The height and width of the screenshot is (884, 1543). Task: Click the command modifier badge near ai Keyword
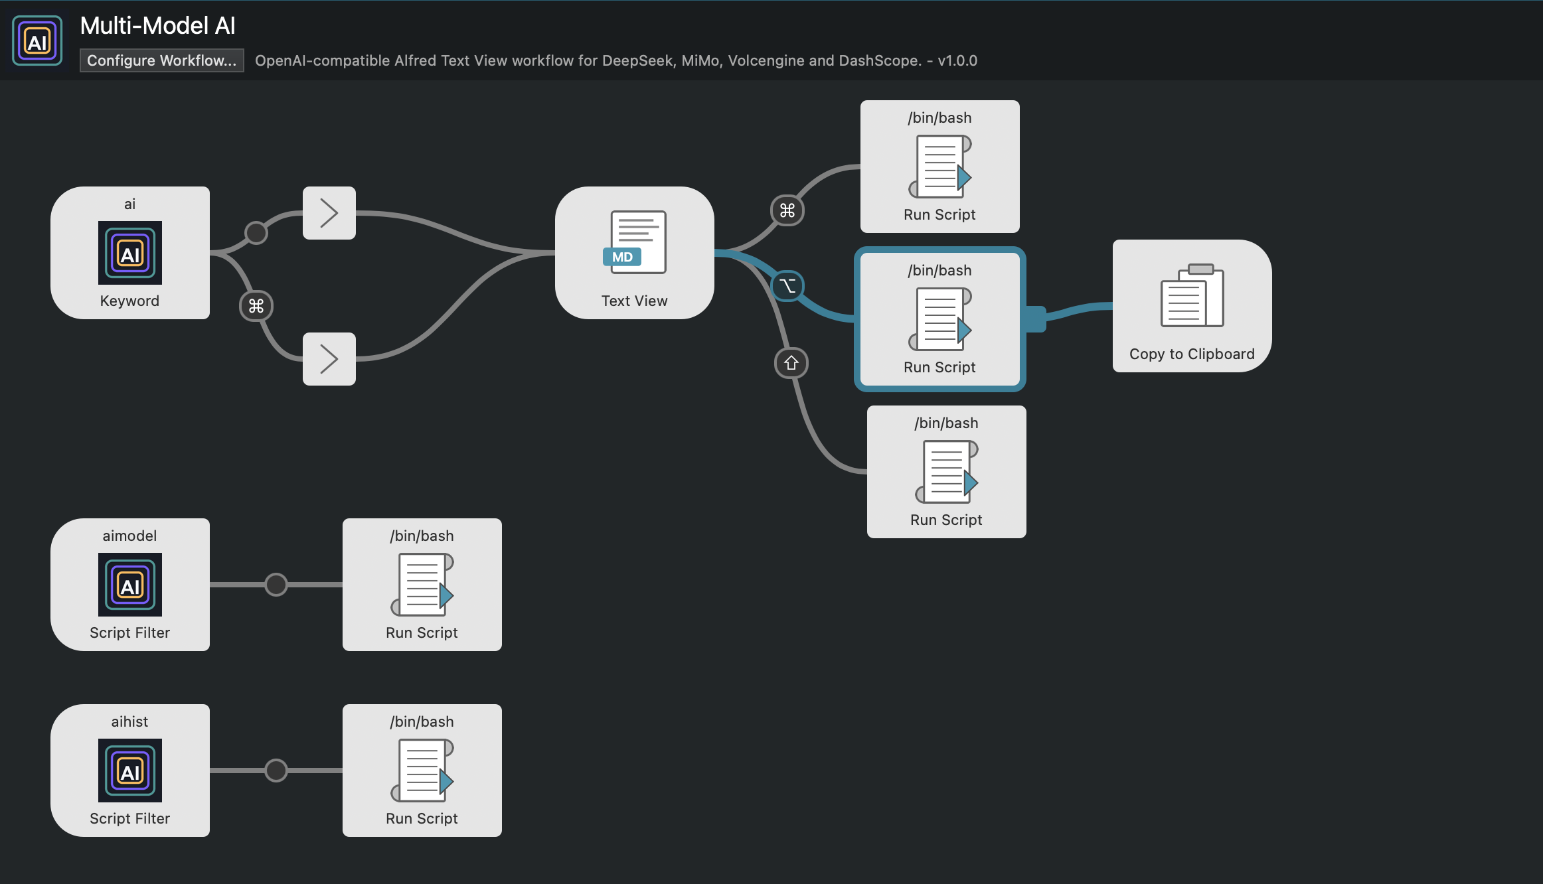pos(256,306)
